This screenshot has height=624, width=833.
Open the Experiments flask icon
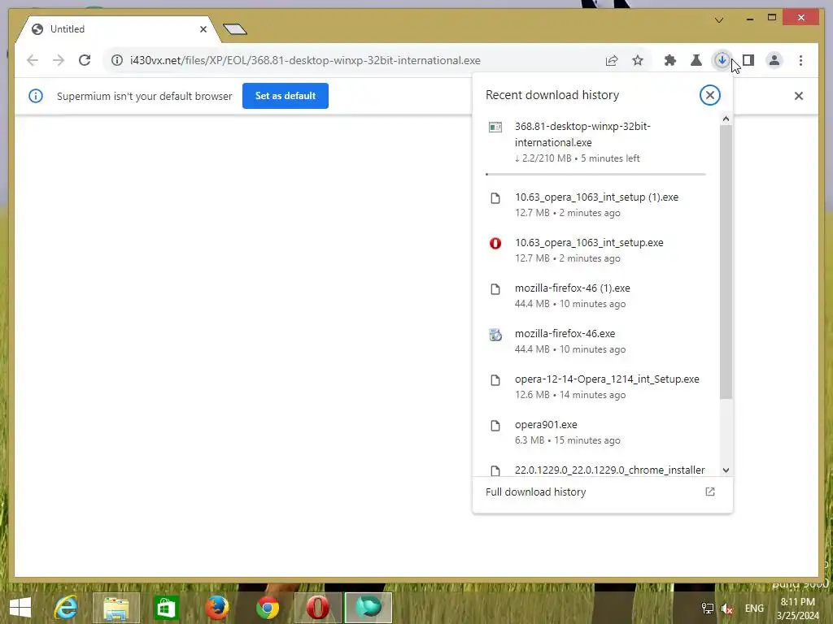pyautogui.click(x=696, y=60)
